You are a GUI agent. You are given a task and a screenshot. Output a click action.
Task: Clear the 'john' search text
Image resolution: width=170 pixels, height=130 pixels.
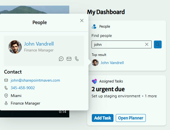tap(147, 44)
